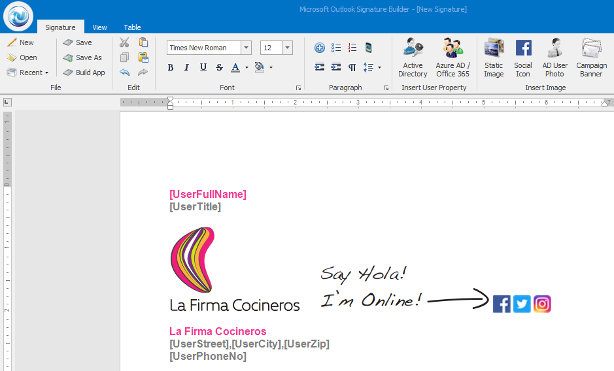Click the Copy icon
Image resolution: width=614 pixels, height=371 pixels.
pyautogui.click(x=124, y=57)
